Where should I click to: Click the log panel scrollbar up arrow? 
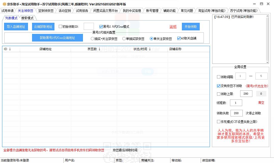point(267,16)
